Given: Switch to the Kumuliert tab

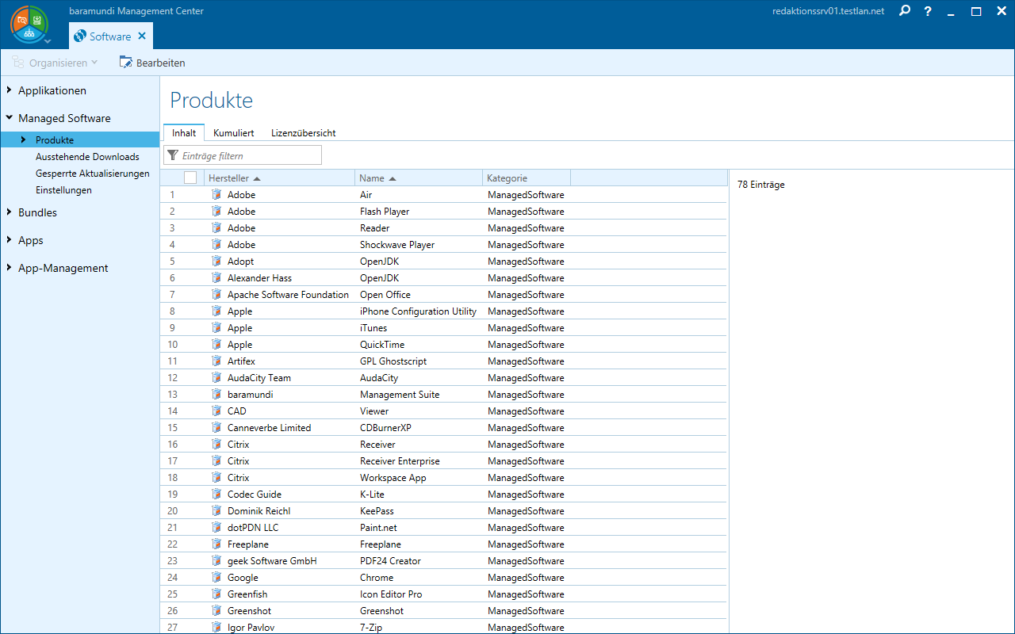Looking at the screenshot, I should 233,133.
